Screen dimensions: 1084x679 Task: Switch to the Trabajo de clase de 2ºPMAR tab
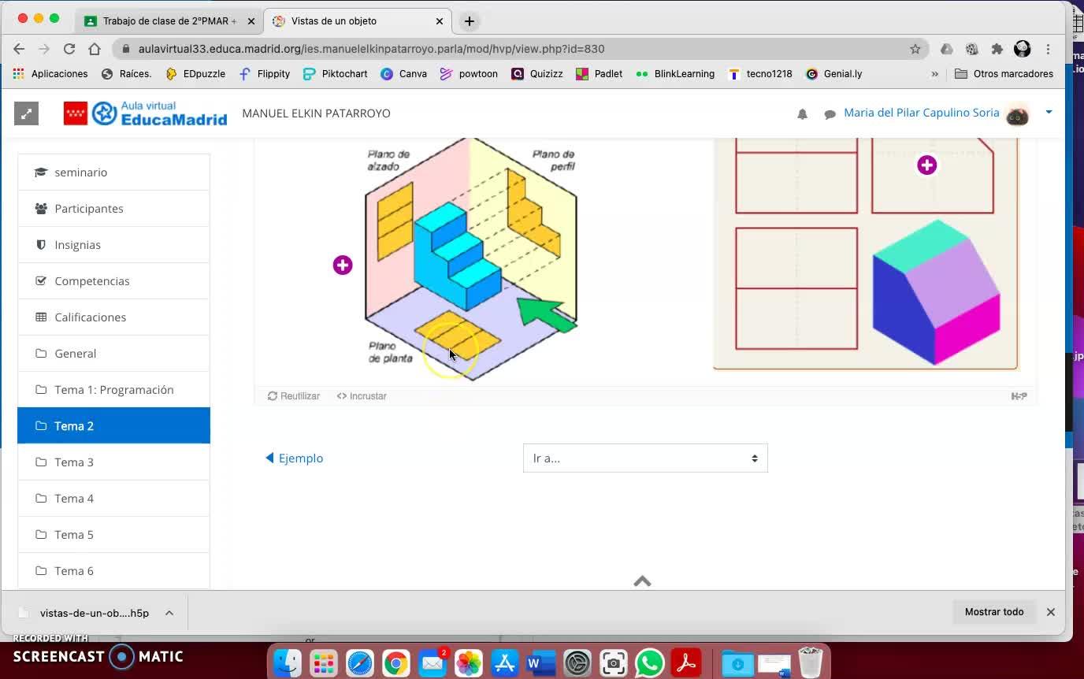[x=169, y=21]
